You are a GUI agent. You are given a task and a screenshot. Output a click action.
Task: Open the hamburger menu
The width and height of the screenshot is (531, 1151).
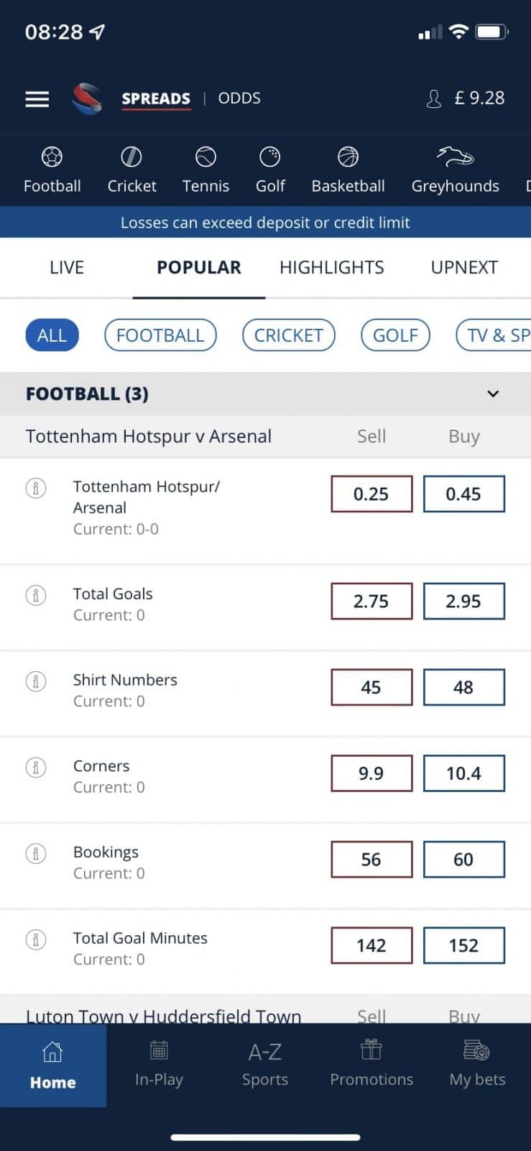[x=37, y=99]
